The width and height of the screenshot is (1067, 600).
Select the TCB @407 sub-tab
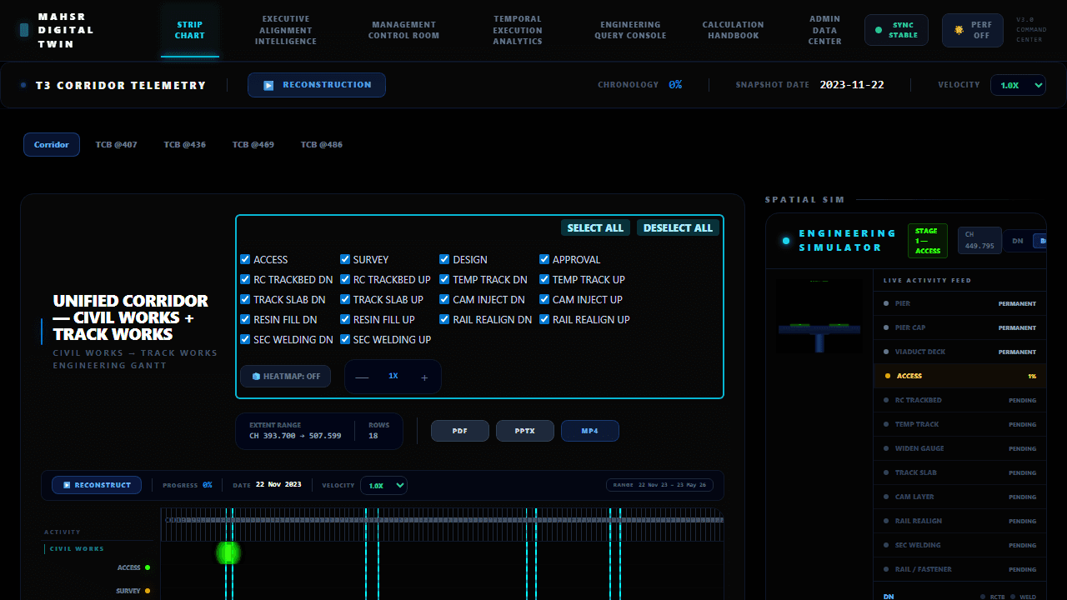pos(116,145)
